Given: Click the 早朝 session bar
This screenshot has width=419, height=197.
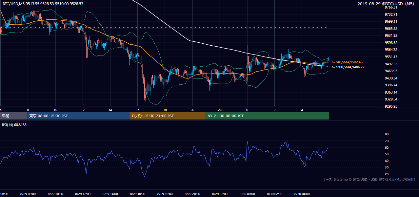Looking at the screenshot, I should point(13,116).
